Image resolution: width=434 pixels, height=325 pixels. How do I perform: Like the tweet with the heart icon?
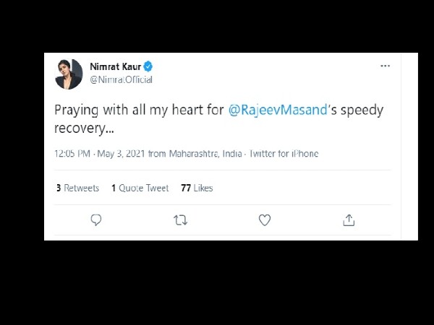265,220
